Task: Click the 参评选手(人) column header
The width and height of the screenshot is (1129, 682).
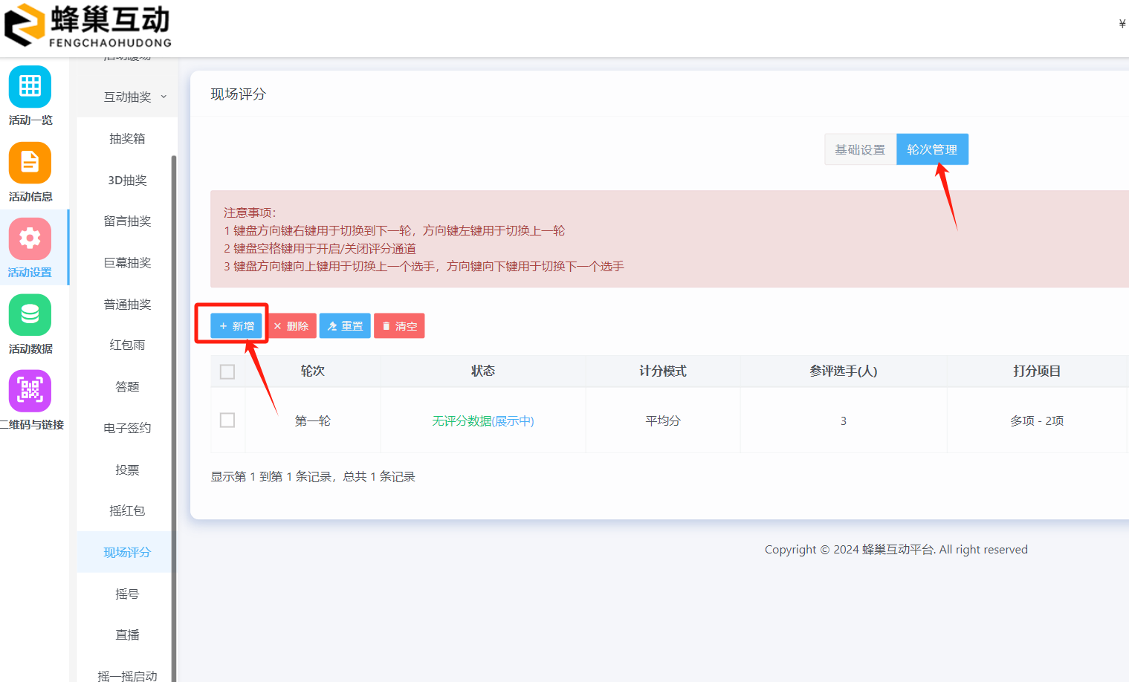Action: click(x=844, y=371)
